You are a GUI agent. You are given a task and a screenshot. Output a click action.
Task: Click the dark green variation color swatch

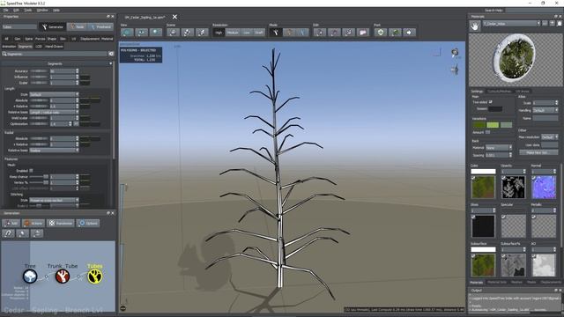point(479,125)
